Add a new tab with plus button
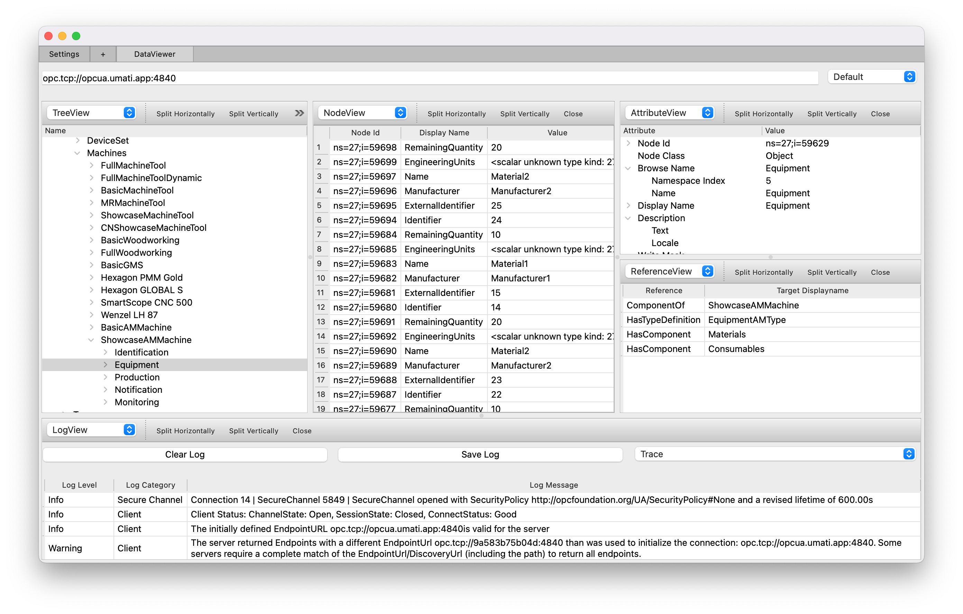The width and height of the screenshot is (963, 614). pos(103,54)
